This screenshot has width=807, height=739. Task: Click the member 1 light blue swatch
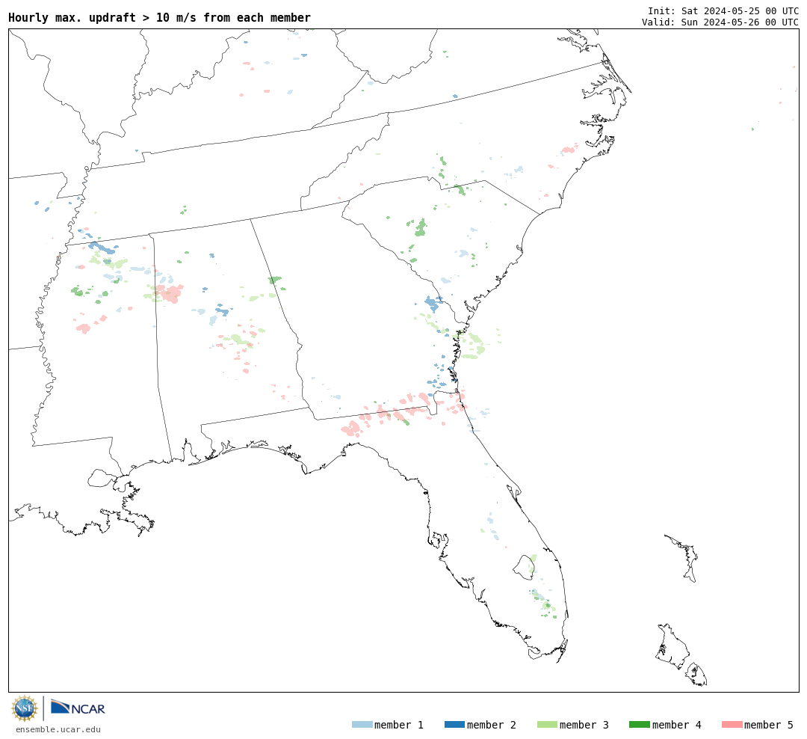362,724
